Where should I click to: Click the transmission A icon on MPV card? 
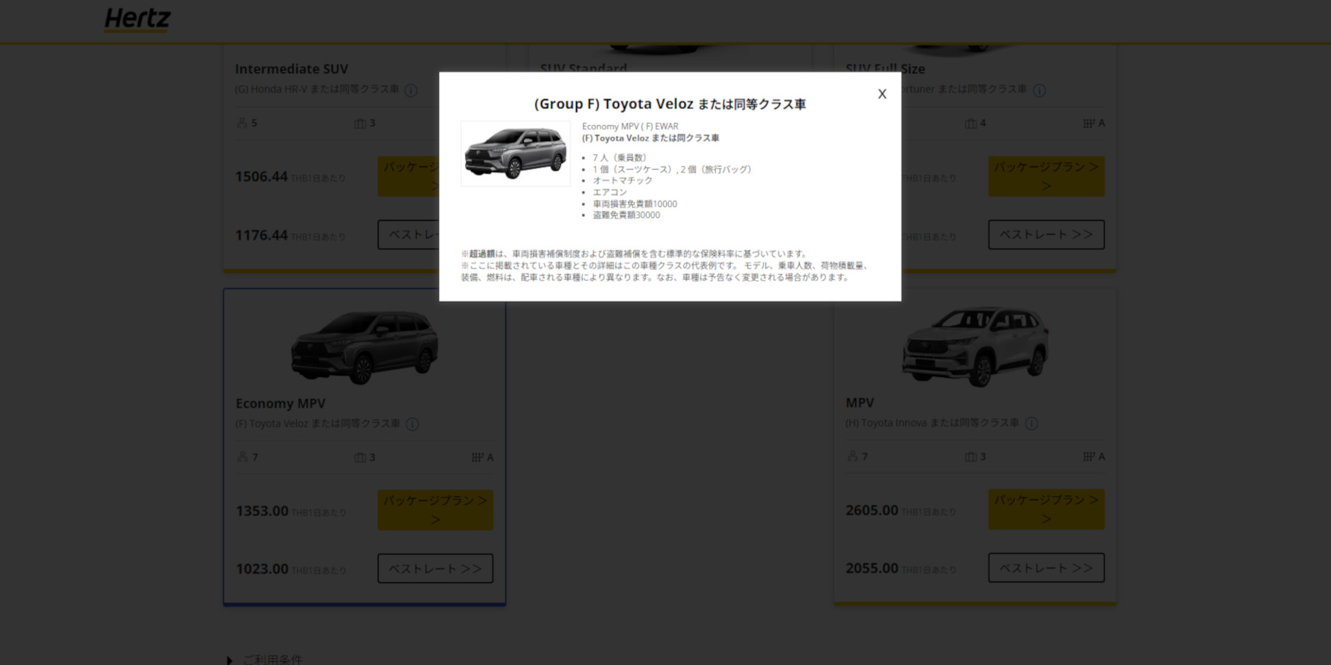coord(1088,457)
